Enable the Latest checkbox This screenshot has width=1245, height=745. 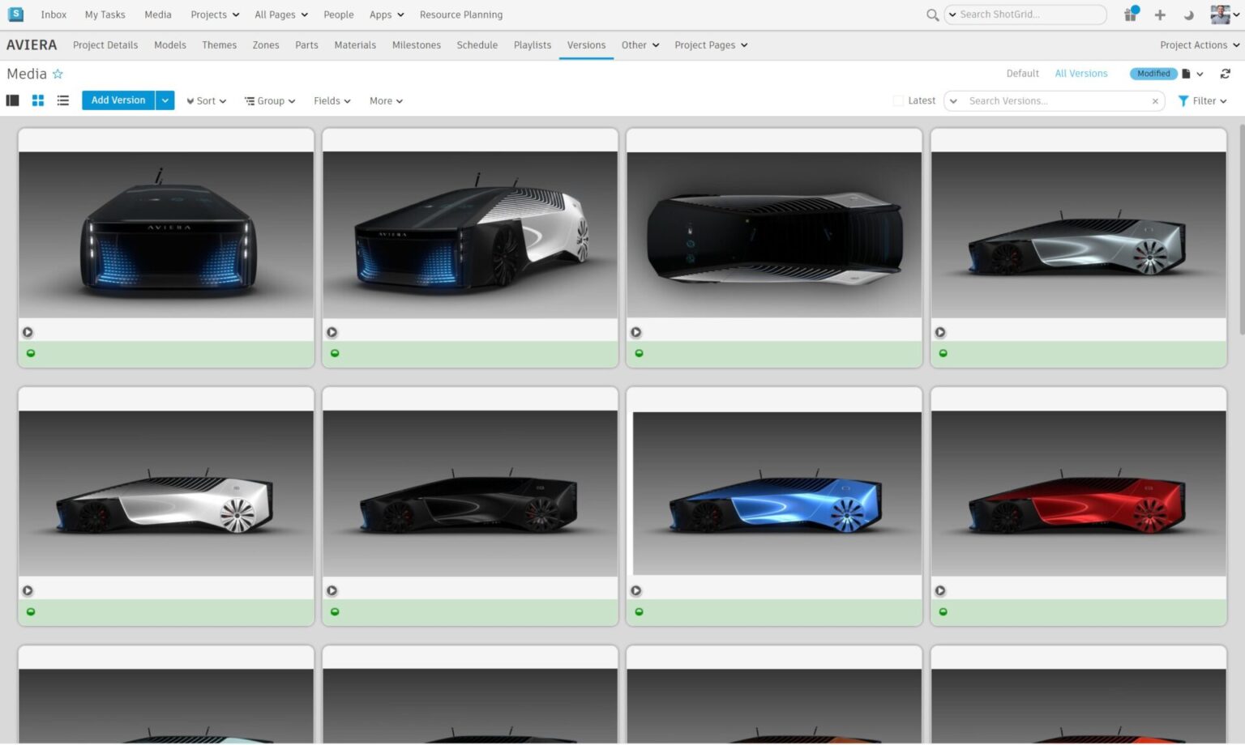click(x=898, y=101)
